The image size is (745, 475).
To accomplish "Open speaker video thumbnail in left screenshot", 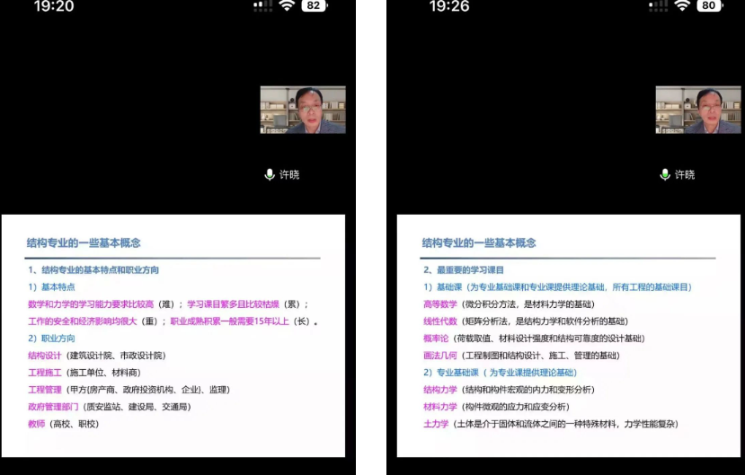I will pos(303,110).
